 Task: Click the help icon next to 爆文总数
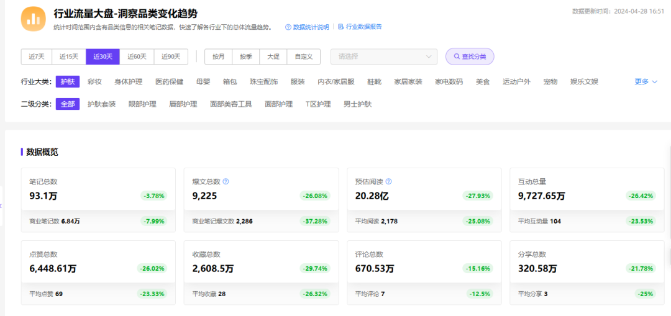[x=226, y=182]
